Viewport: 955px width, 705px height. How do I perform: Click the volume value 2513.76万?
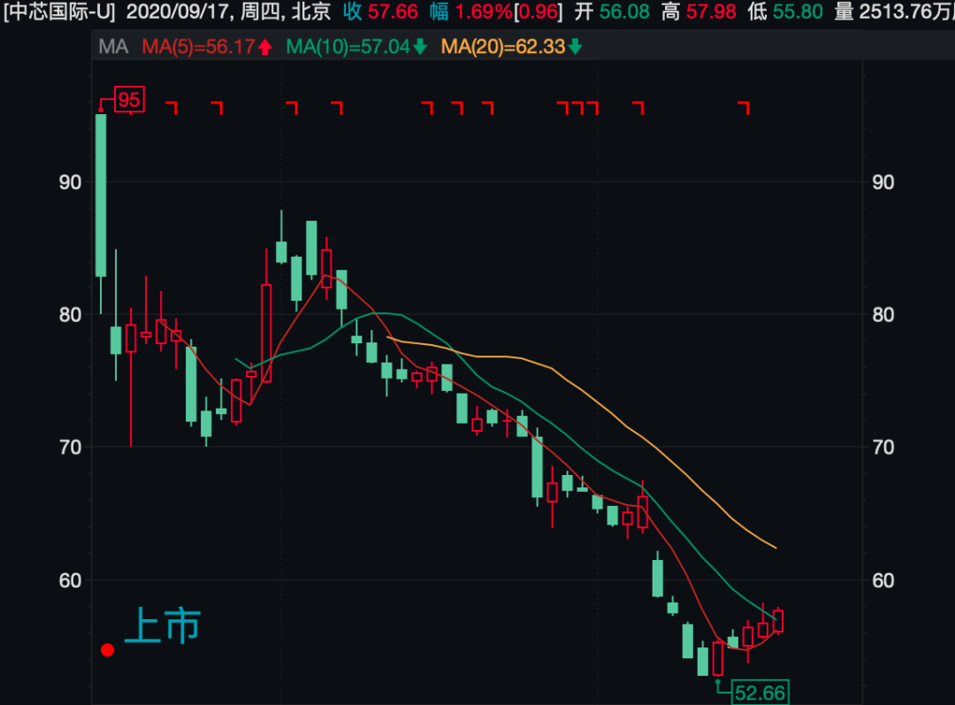(906, 11)
